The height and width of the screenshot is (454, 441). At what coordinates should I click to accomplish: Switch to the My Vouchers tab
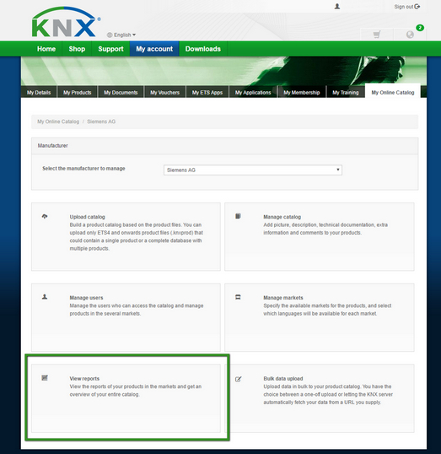(x=165, y=92)
